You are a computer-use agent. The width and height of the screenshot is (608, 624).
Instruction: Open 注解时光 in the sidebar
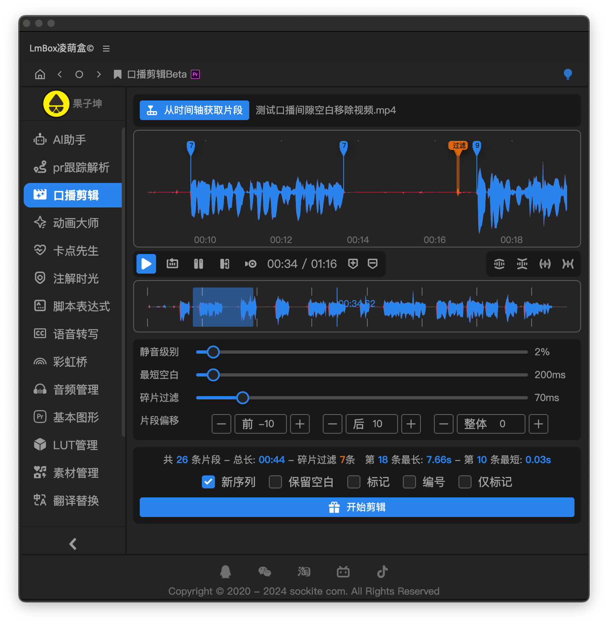click(73, 279)
